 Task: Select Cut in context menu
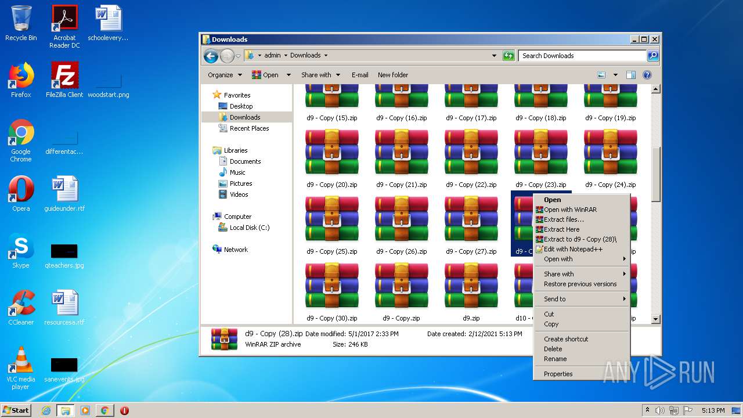point(582,314)
